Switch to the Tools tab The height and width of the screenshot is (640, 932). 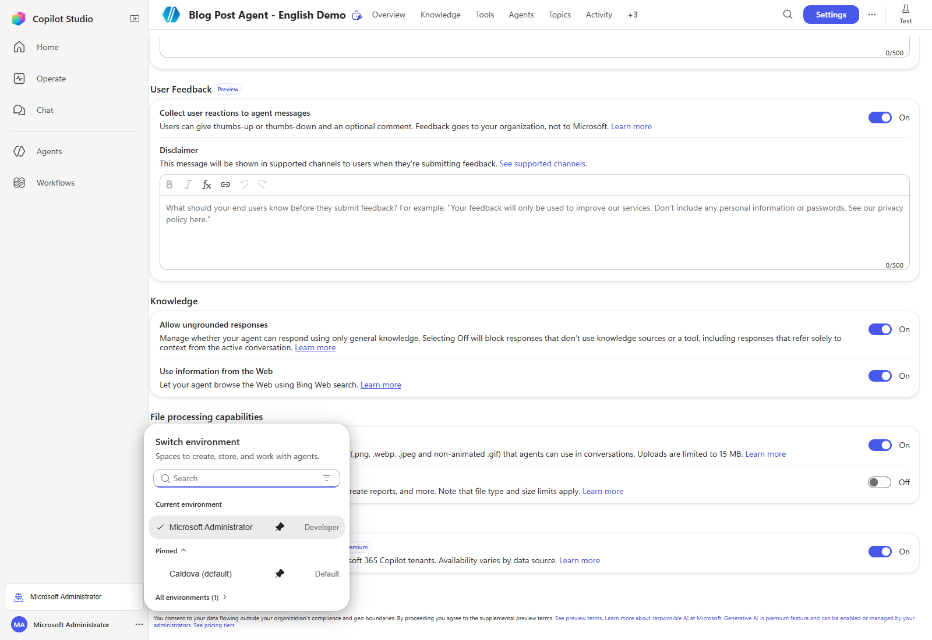485,15
